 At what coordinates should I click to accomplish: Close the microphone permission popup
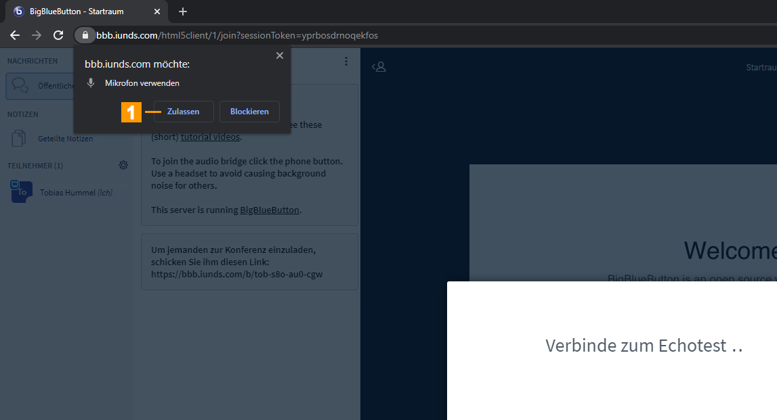click(x=280, y=56)
